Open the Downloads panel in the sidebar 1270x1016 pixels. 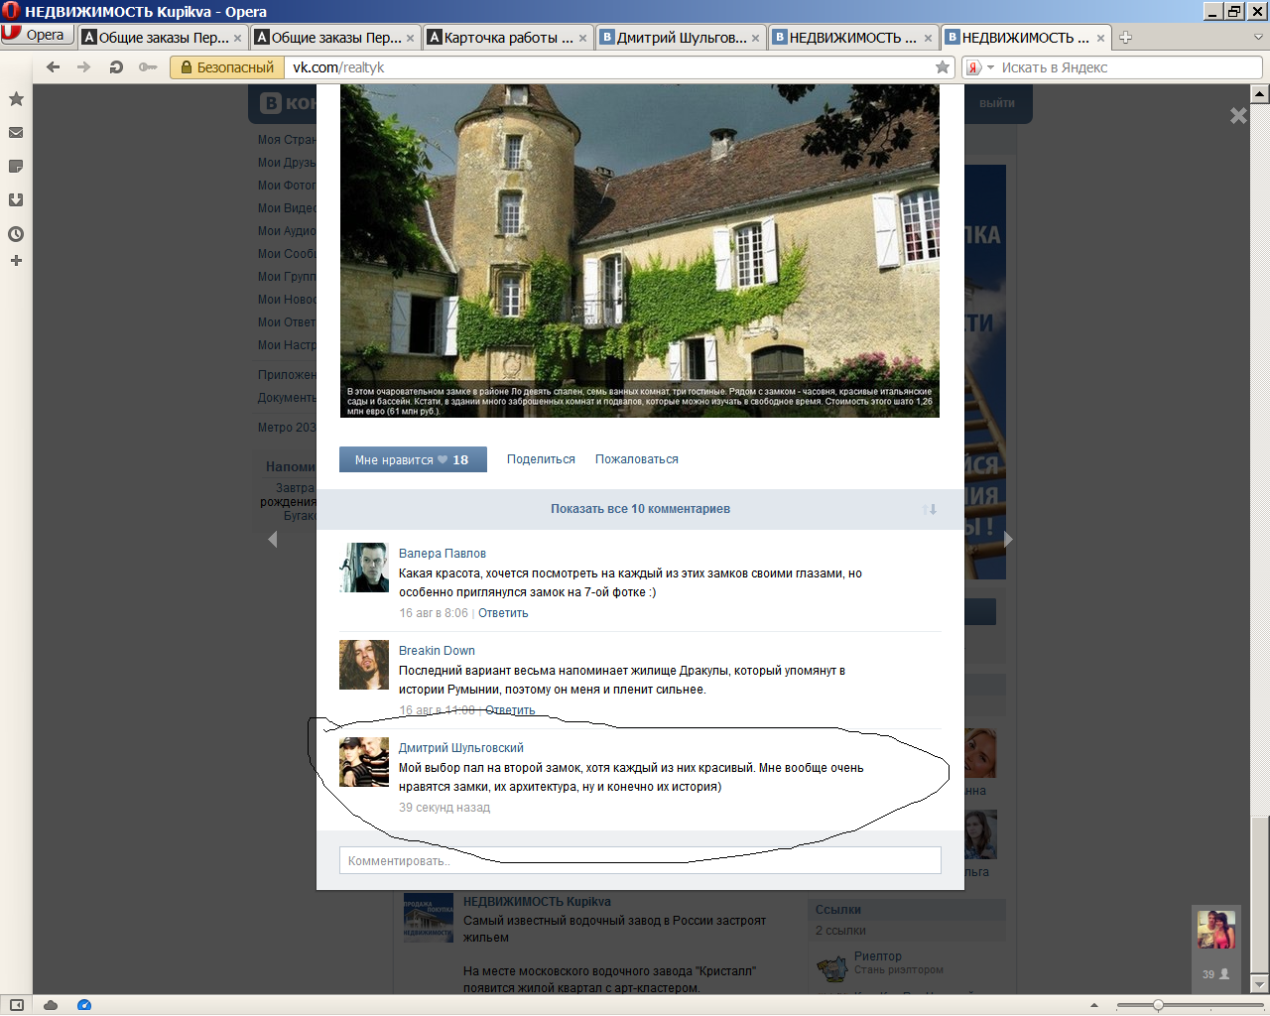16,200
